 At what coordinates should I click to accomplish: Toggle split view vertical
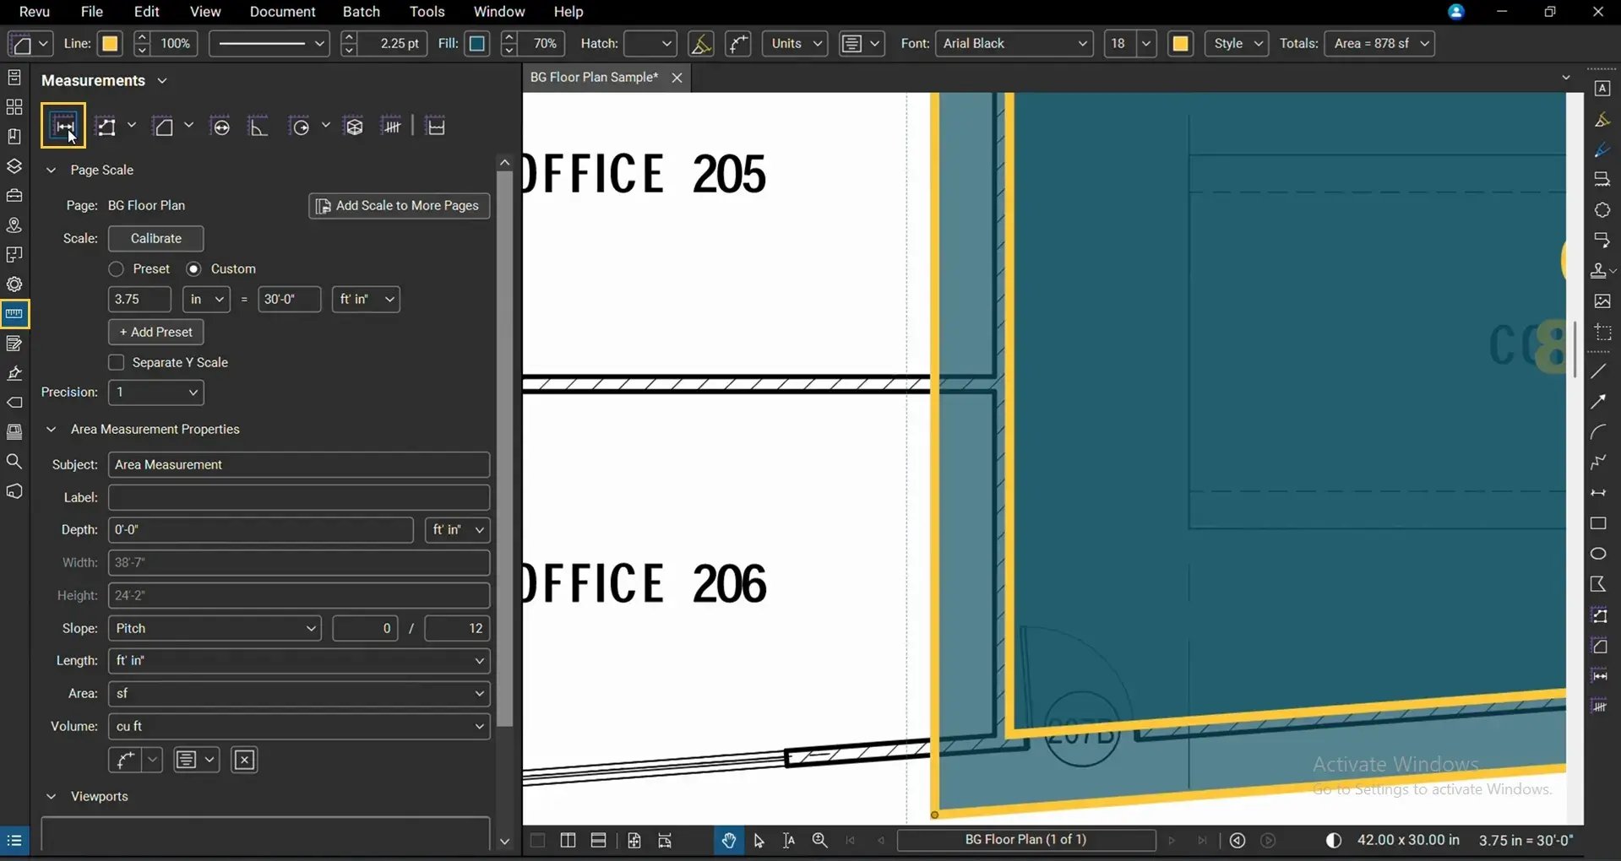coord(568,841)
